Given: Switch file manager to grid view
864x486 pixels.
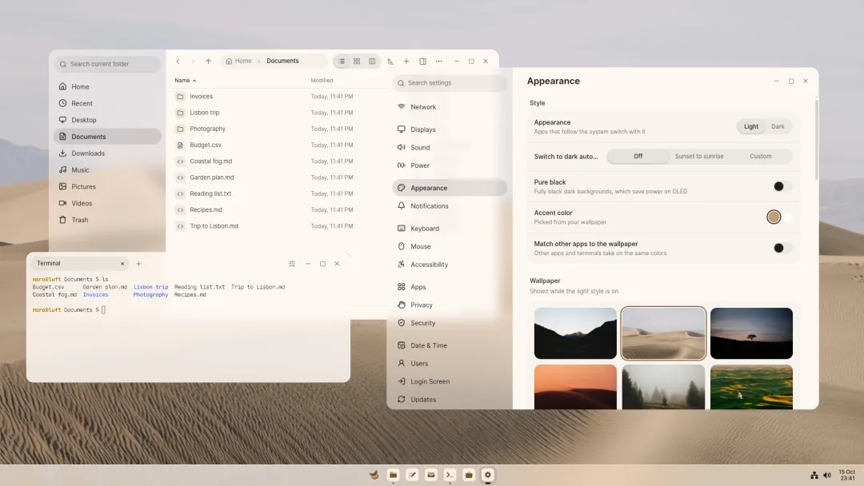Looking at the screenshot, I should 357,61.
